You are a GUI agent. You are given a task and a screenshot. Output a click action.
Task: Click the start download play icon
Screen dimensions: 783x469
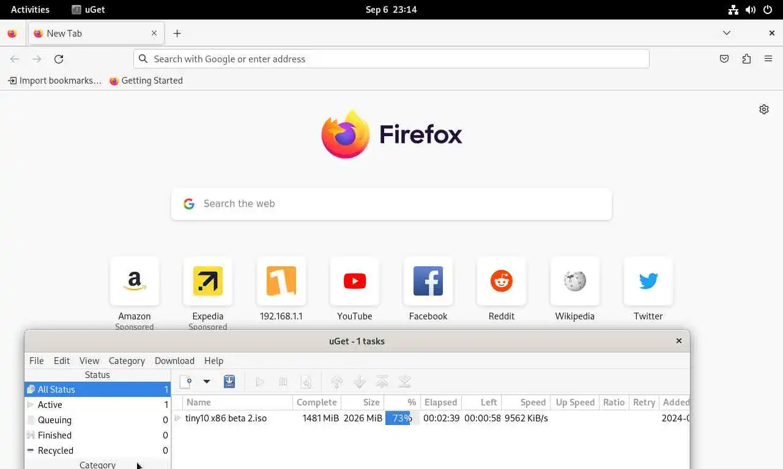coord(260,382)
